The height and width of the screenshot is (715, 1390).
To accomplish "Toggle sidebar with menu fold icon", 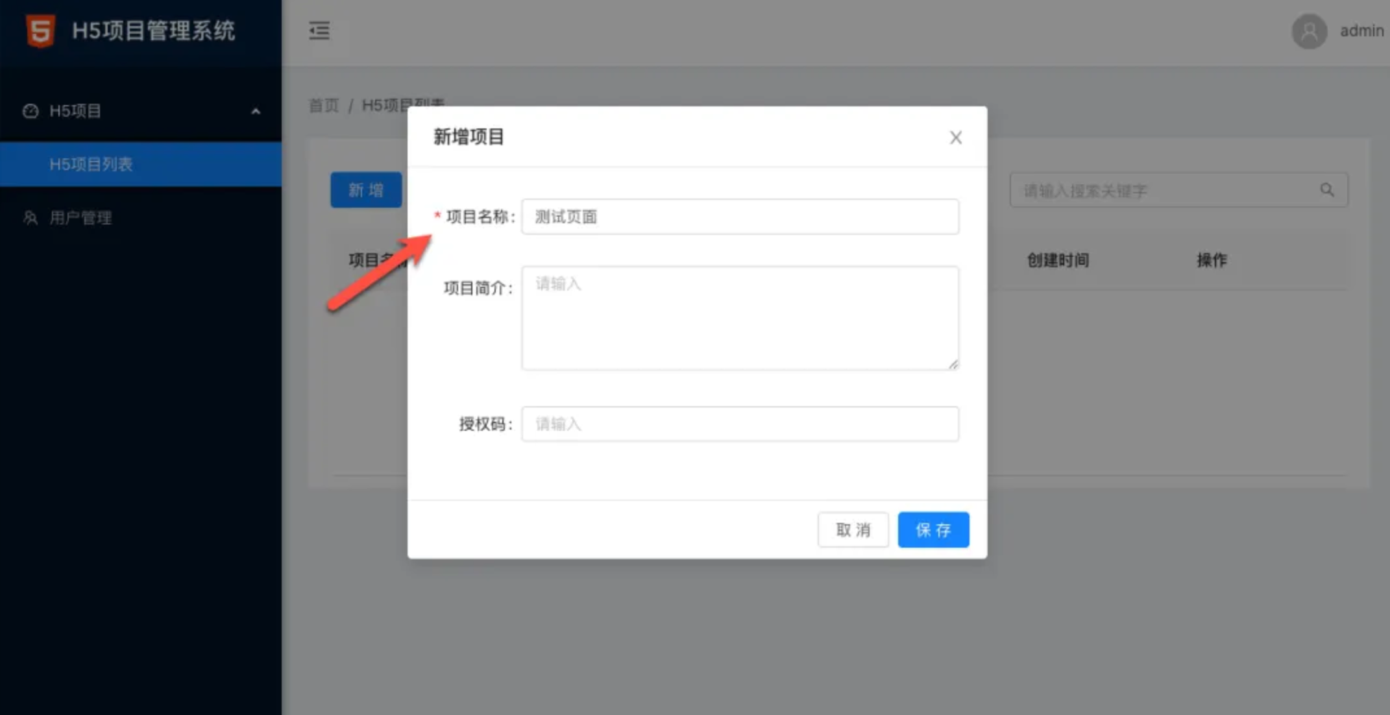I will [x=319, y=30].
